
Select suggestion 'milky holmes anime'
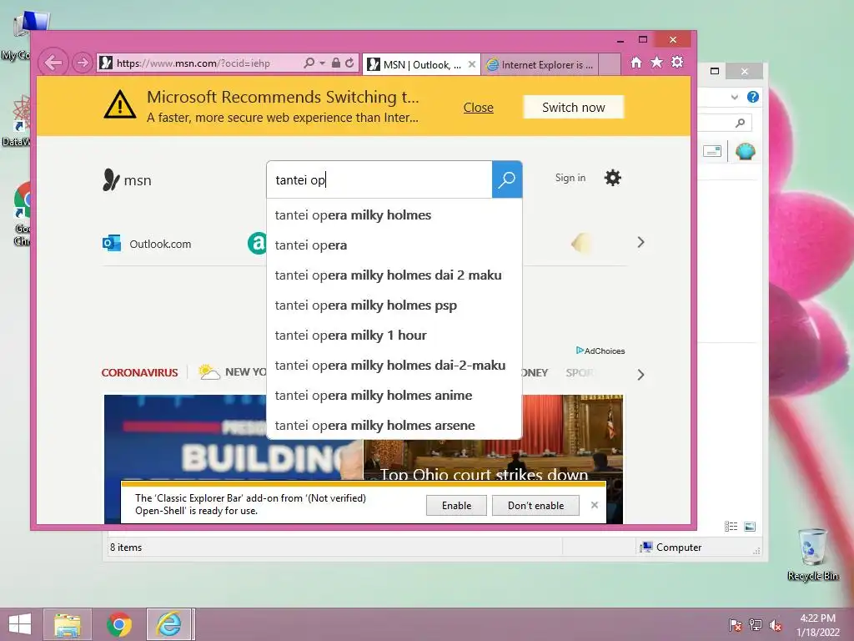(394, 395)
